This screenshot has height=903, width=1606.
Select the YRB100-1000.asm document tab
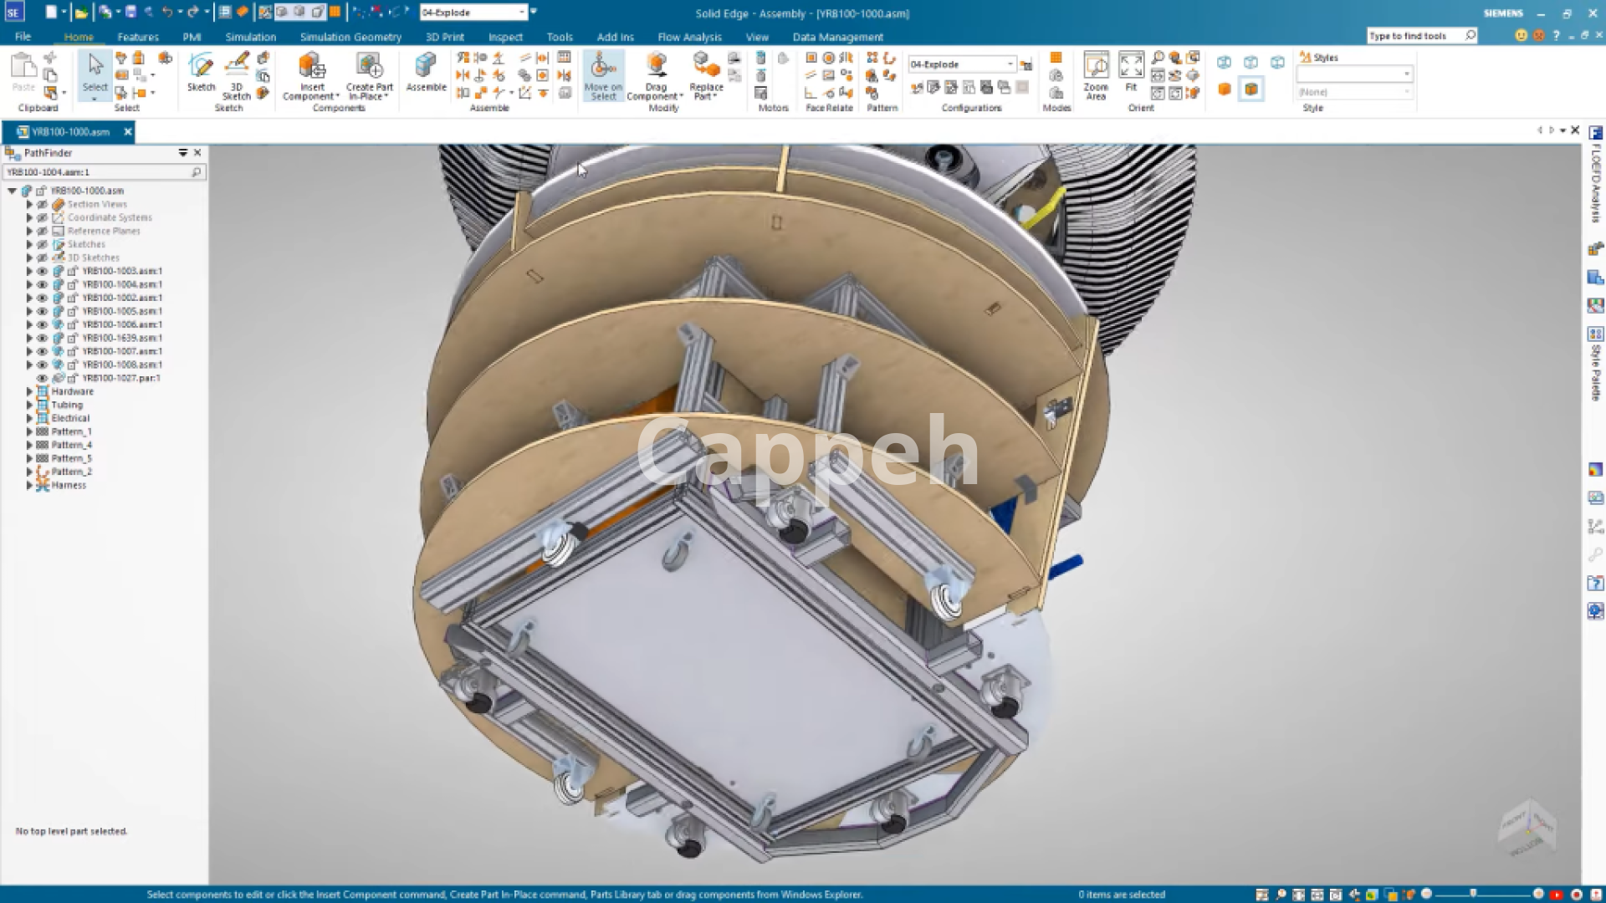(69, 131)
